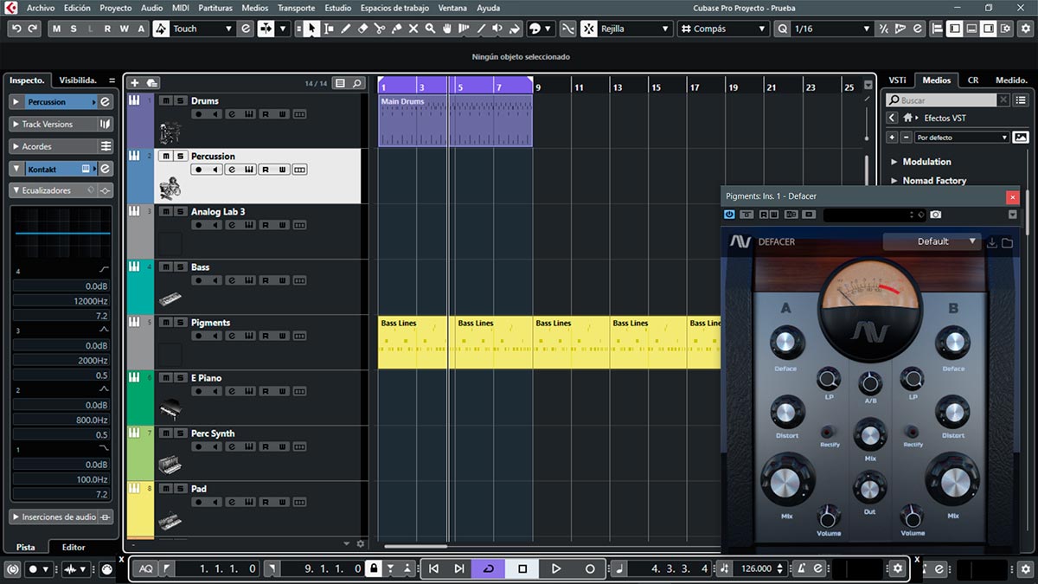1038x584 pixels.
Task: Toggle the Cycle loop button
Action: (489, 568)
